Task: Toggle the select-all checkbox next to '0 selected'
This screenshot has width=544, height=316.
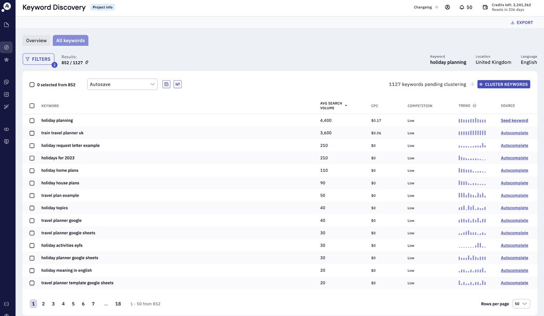Action: 32,84
